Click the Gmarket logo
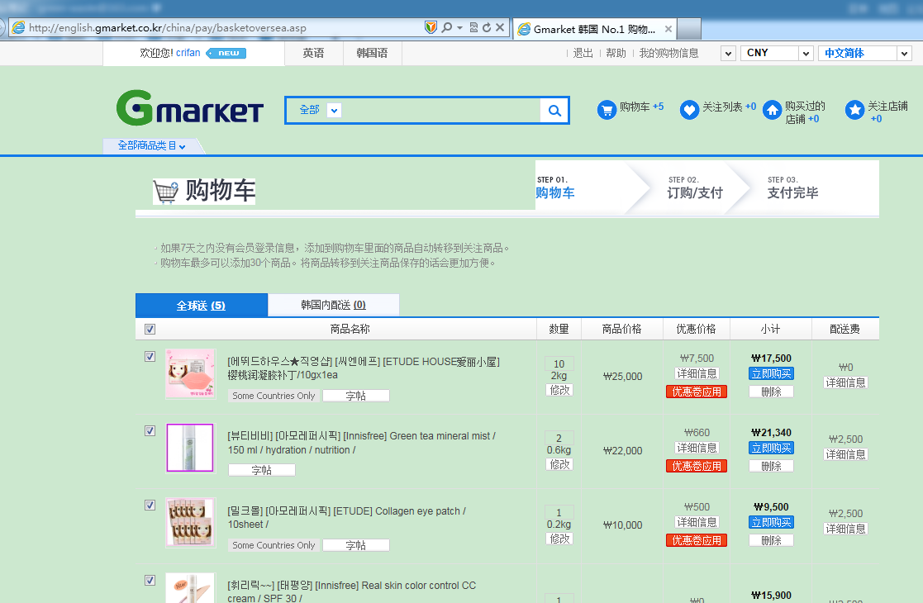The image size is (923, 603). coord(189,107)
